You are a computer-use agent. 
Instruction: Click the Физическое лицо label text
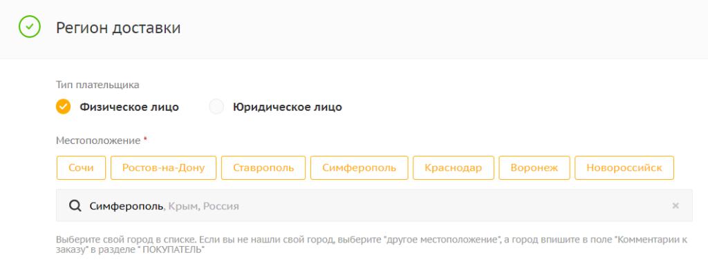coord(129,107)
